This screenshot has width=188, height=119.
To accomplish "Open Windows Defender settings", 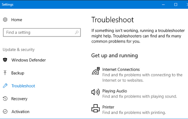I will click(x=29, y=60).
